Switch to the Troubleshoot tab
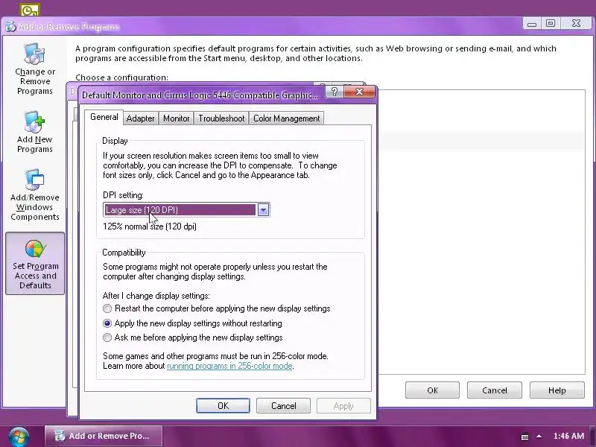Image resolution: width=596 pixels, height=447 pixels. 221,118
